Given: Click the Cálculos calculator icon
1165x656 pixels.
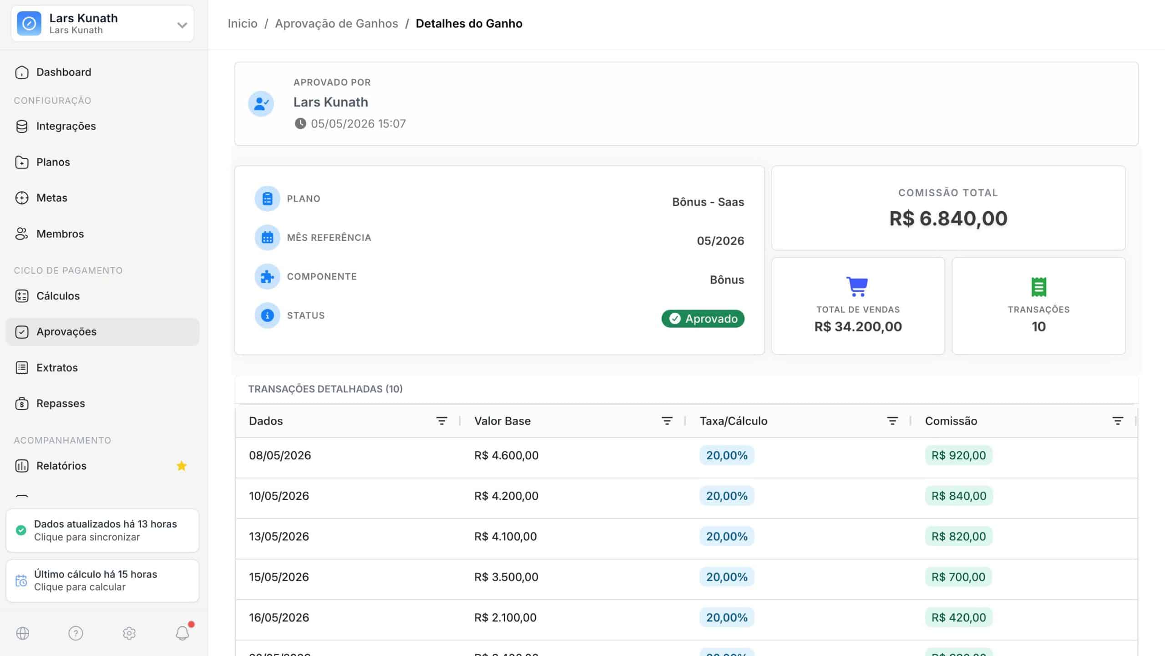Looking at the screenshot, I should point(21,296).
